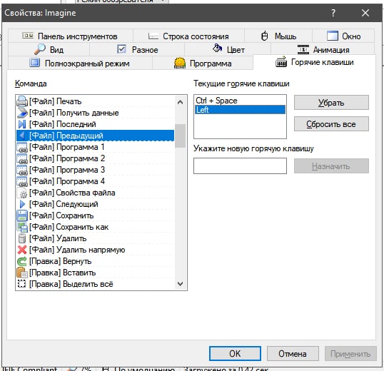Click the clipboard icon for [Правка] Вставить
The height and width of the screenshot is (371, 384).
22,273
